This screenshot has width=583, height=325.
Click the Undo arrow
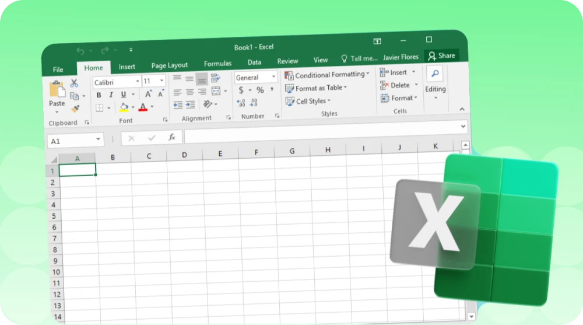point(80,51)
